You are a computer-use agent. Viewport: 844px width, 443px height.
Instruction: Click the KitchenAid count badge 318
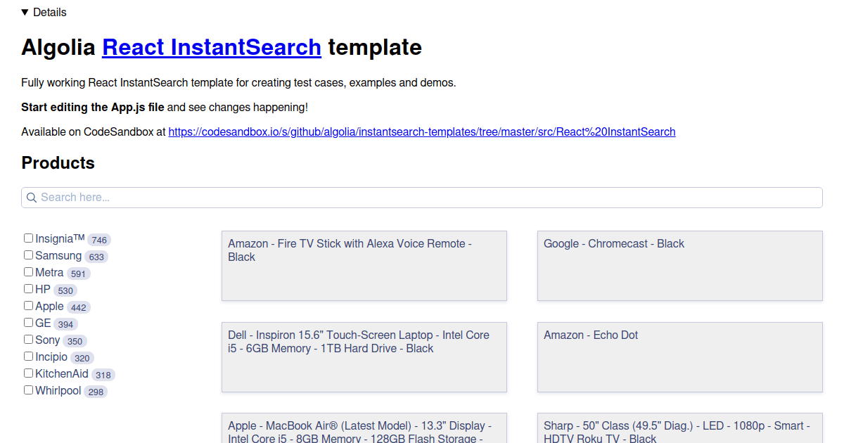tap(103, 375)
